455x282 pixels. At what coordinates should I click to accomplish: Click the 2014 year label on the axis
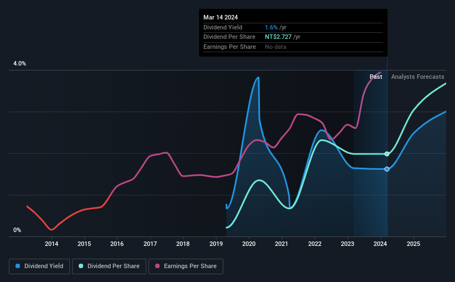[x=52, y=244]
